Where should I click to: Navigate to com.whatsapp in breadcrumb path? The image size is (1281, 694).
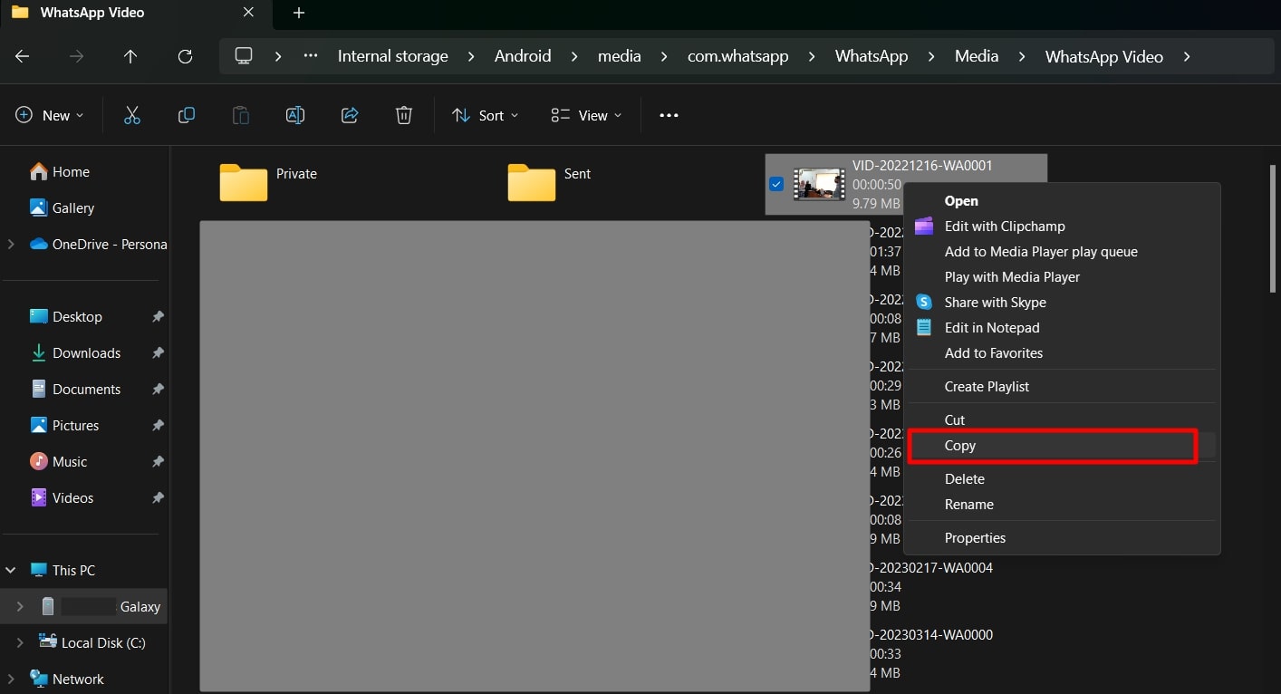(737, 56)
